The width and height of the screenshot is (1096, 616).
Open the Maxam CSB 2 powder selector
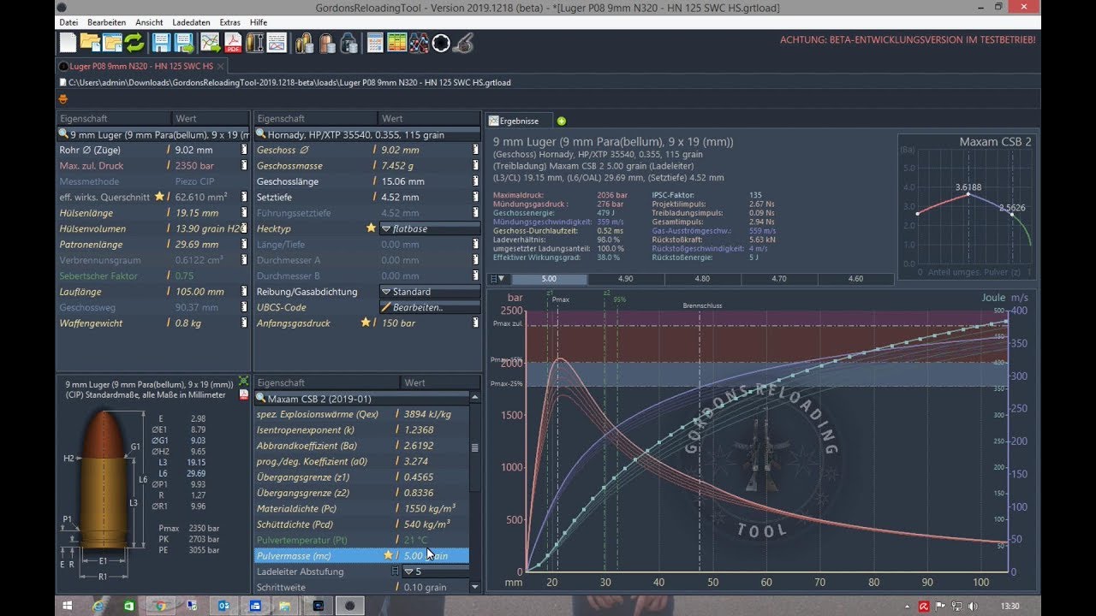point(362,399)
